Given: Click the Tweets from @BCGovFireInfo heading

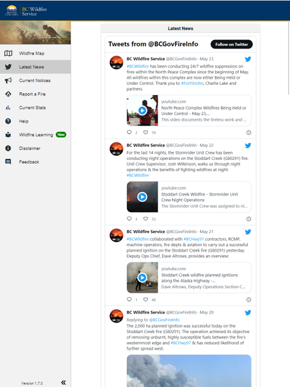Looking at the screenshot, I should point(153,44).
